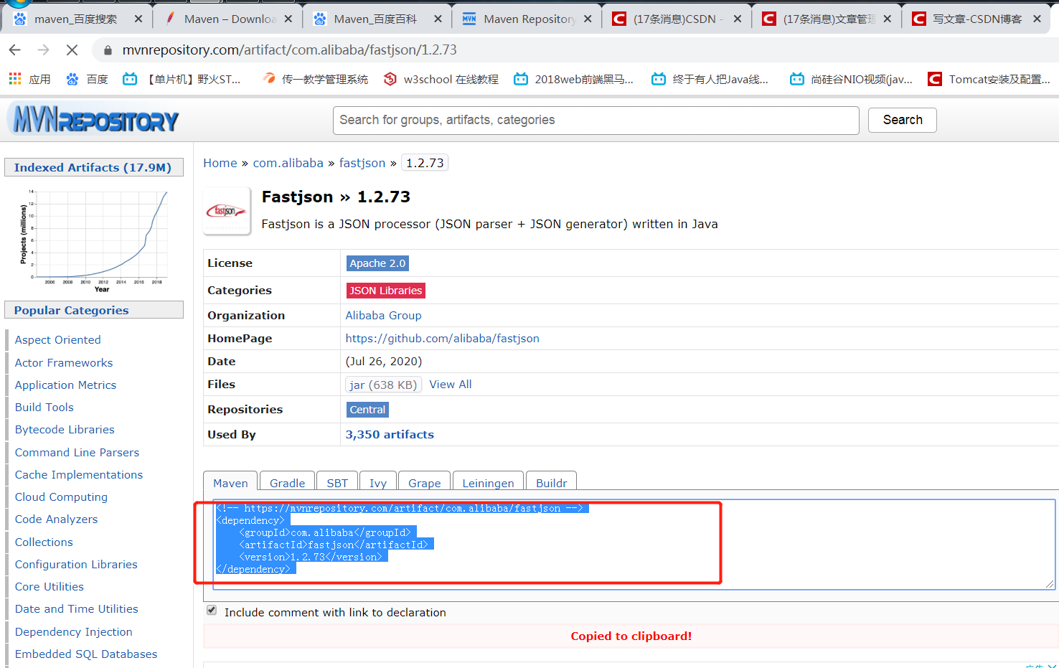Switch to the SBT dependency tab

pos(337,482)
